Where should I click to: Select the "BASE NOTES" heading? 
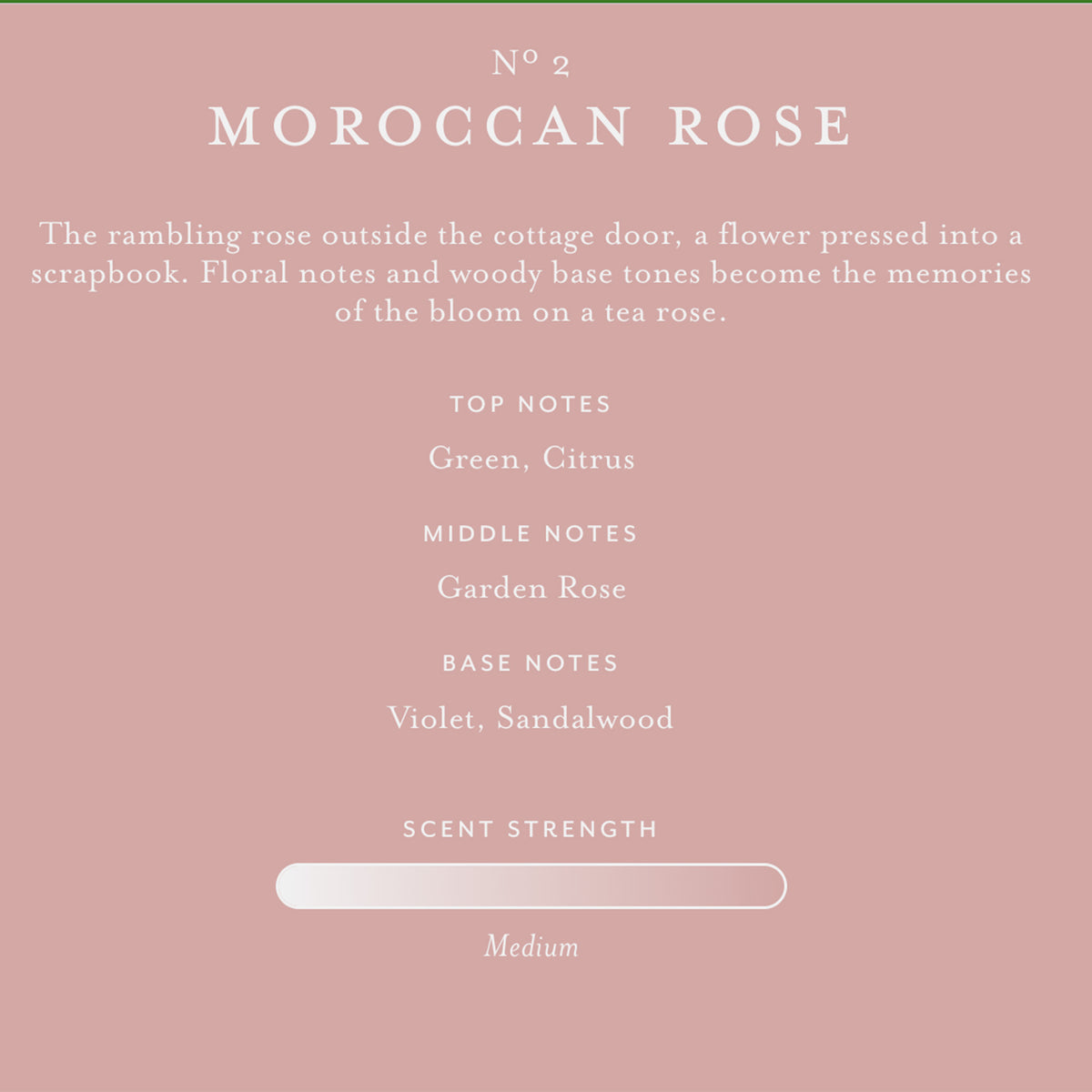click(x=531, y=663)
